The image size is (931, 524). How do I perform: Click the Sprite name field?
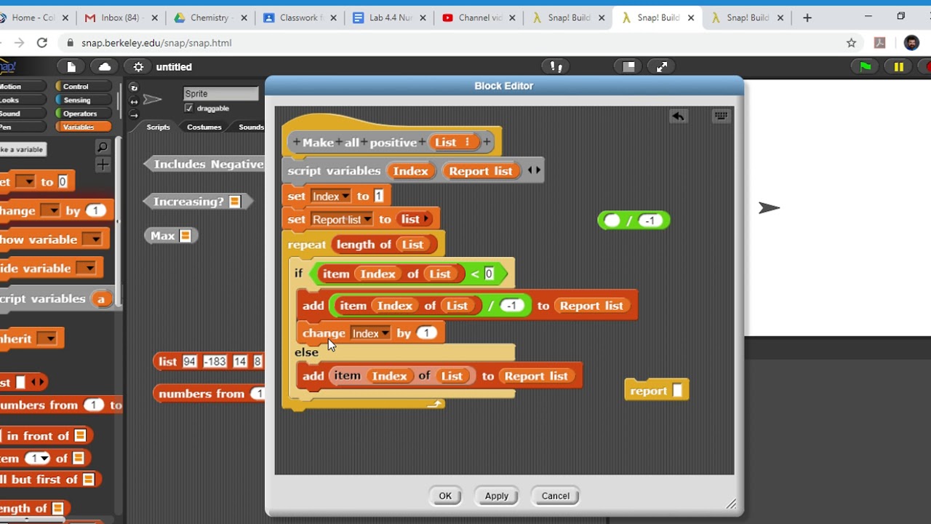coord(220,93)
